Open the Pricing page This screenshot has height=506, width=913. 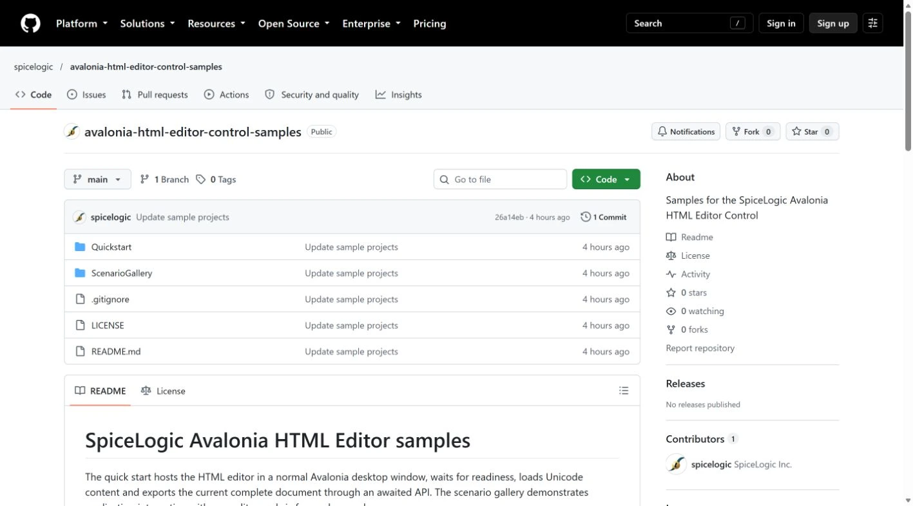[x=430, y=23]
